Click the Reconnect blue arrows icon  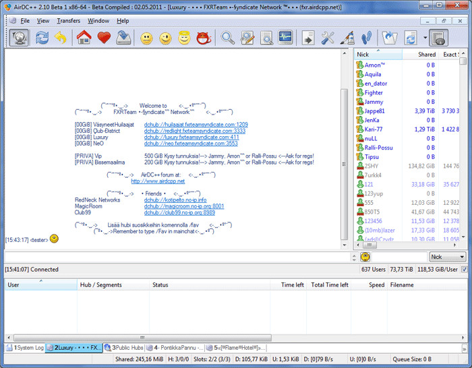[x=42, y=38]
